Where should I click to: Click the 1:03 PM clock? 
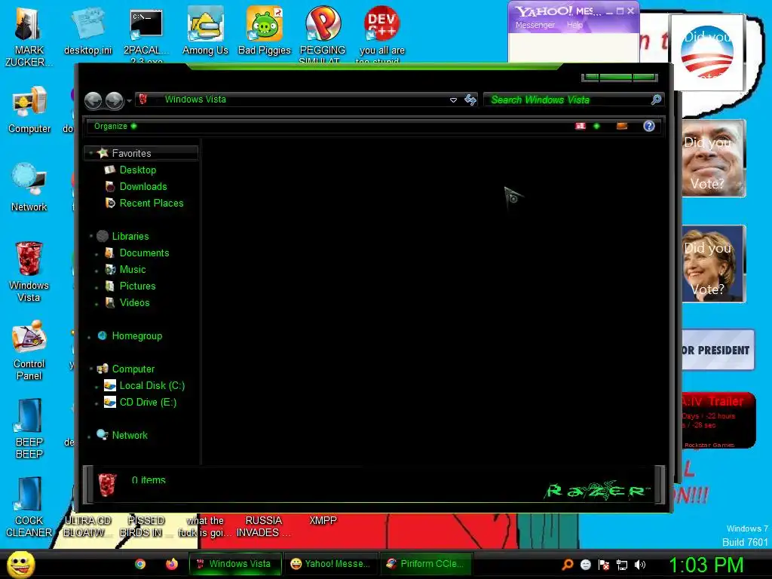pos(706,565)
